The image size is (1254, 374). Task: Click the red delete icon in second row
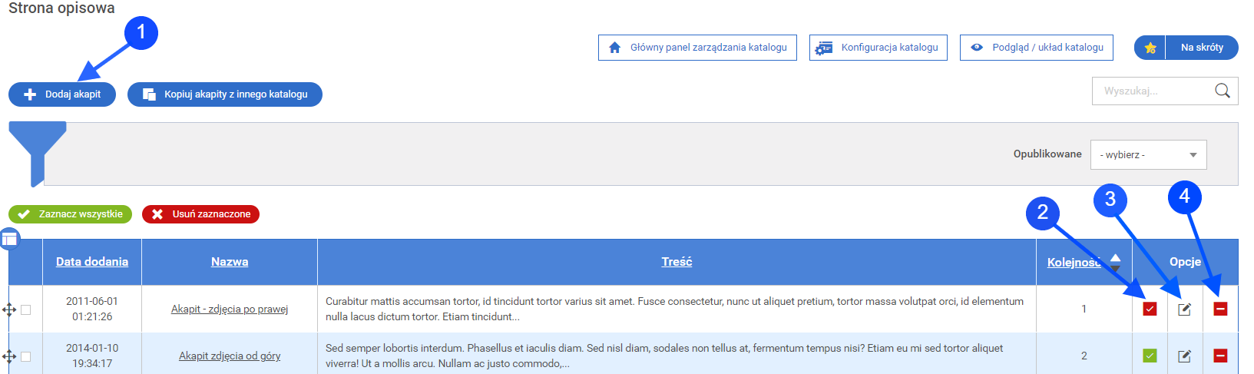[x=1220, y=356]
